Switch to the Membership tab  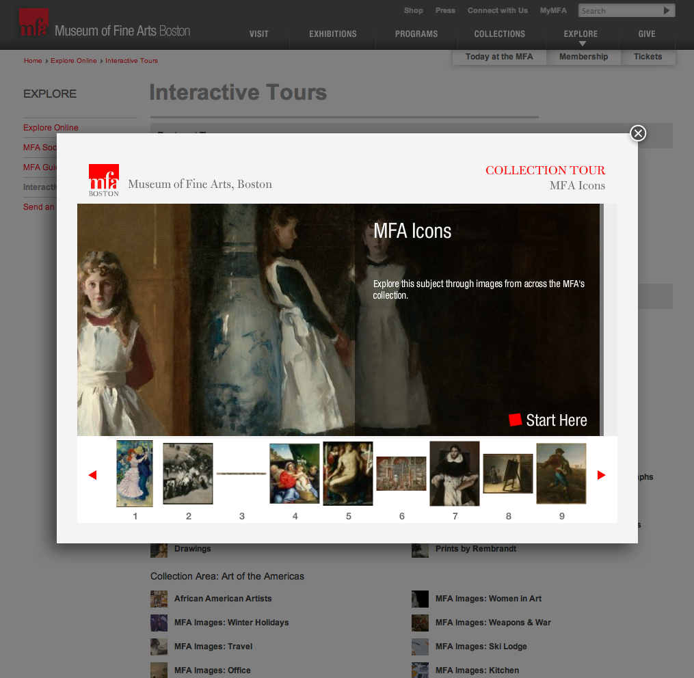[x=583, y=57]
